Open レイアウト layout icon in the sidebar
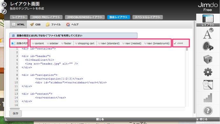 click(208, 20)
